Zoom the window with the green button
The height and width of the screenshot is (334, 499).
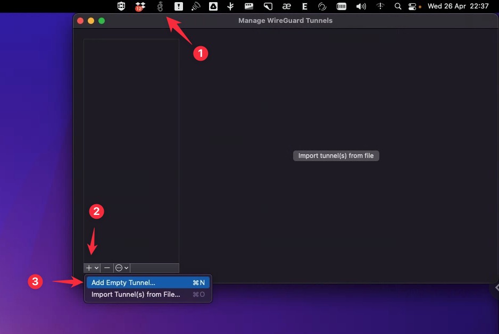click(x=102, y=21)
